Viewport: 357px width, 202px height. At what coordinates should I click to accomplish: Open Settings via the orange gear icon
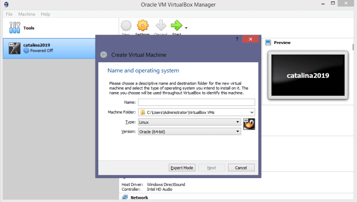pos(143,25)
